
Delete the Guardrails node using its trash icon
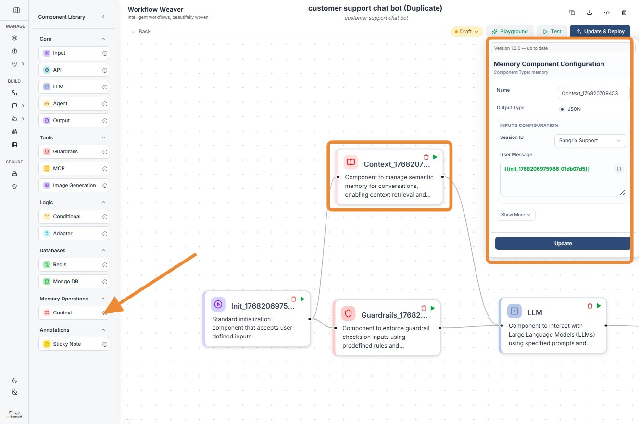tap(424, 308)
